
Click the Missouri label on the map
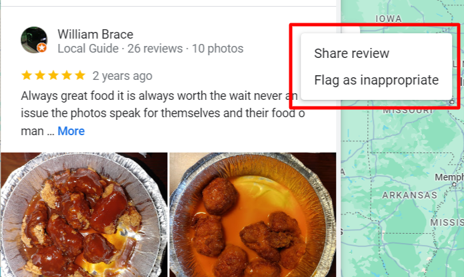pos(407,111)
